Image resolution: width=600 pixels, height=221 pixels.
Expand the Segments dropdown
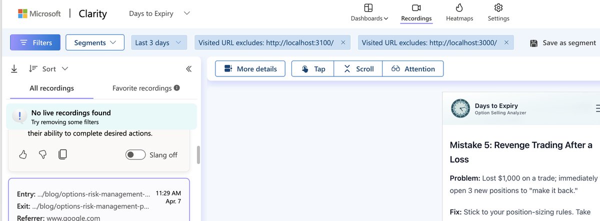point(94,42)
